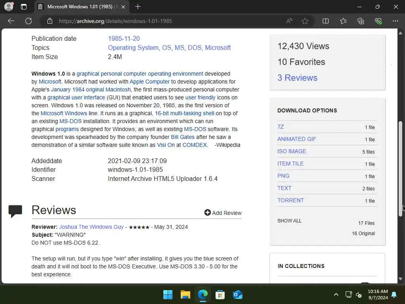Screen dimensions: 405x304
Task: Add this page to favorites star
Action: 305,21
